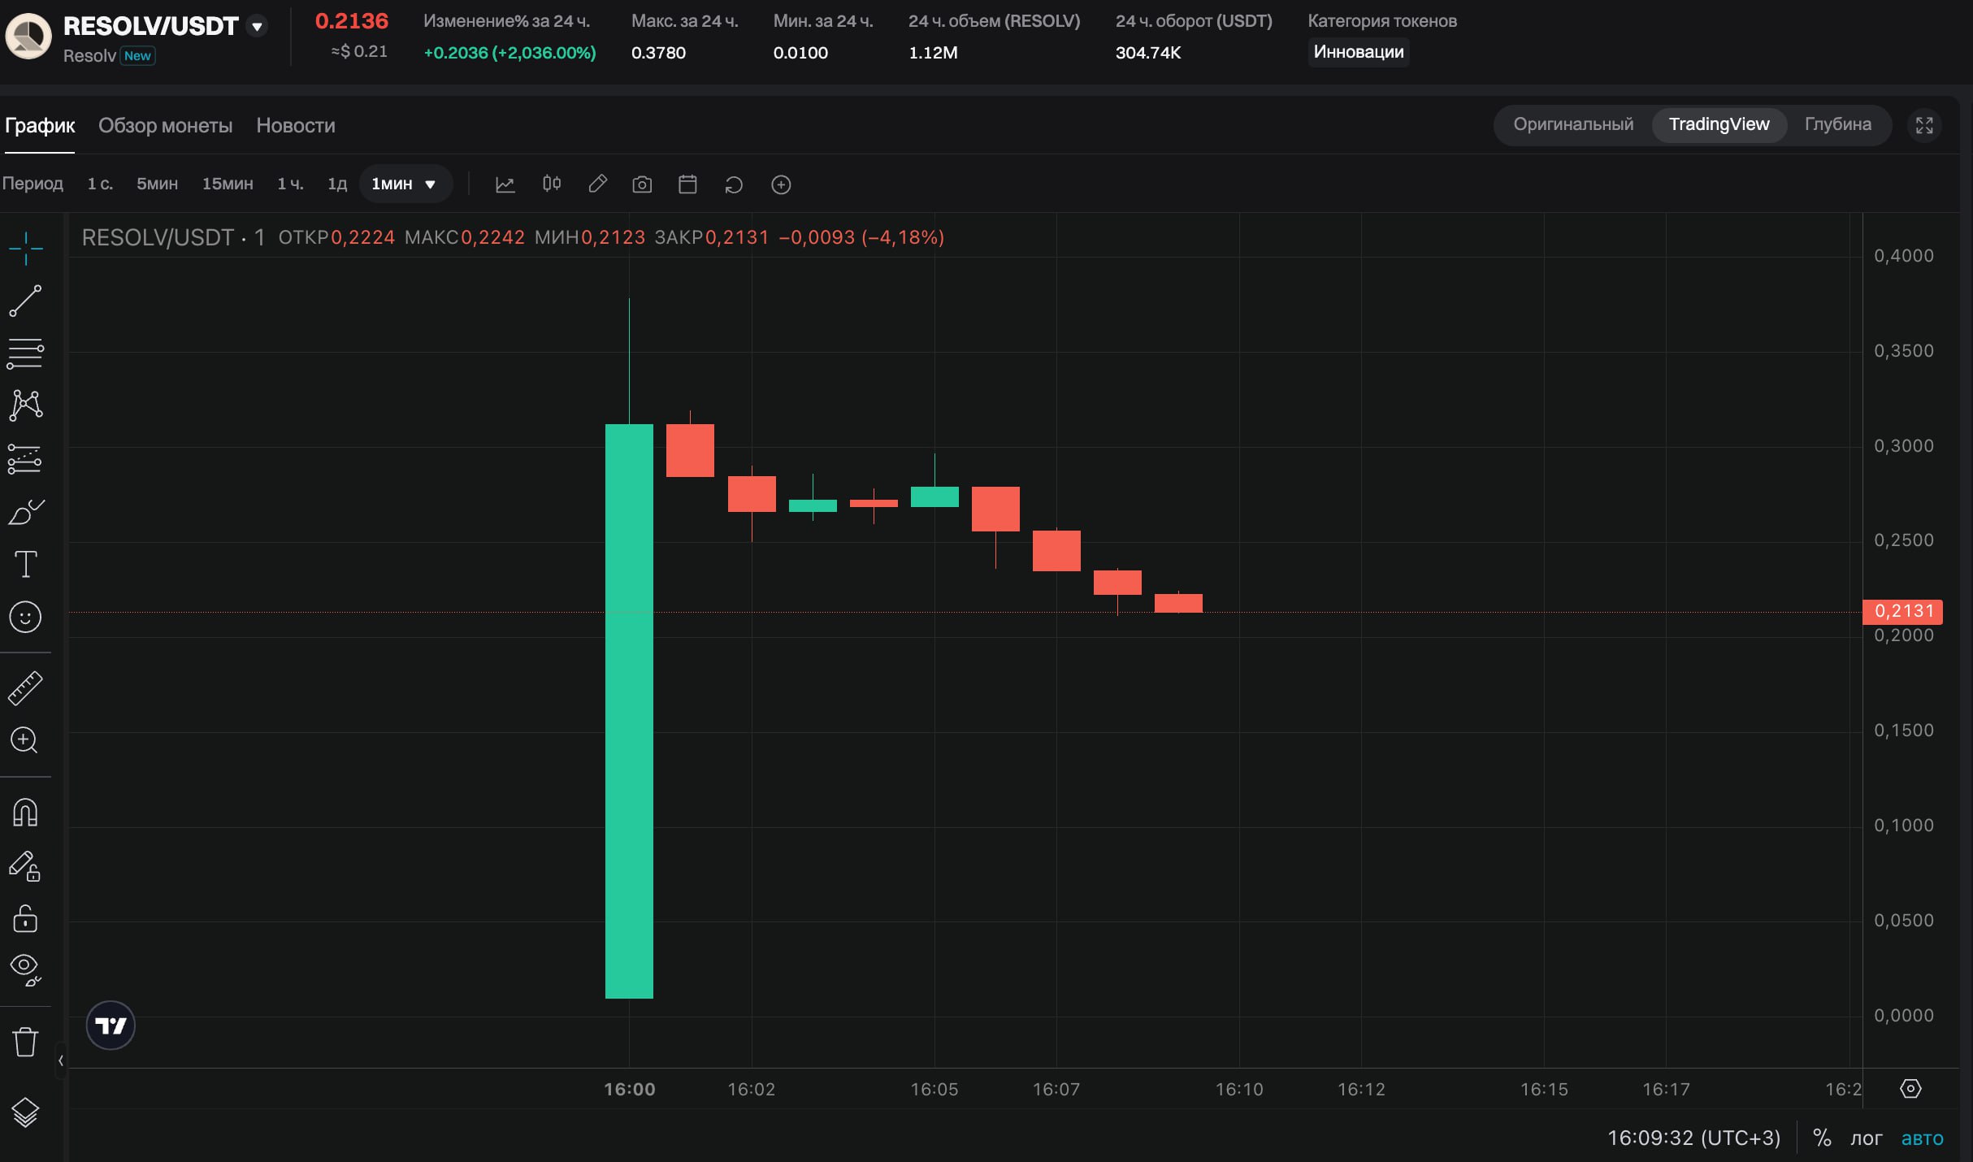Select the 1д period
This screenshot has width=1973, height=1162.
click(337, 184)
